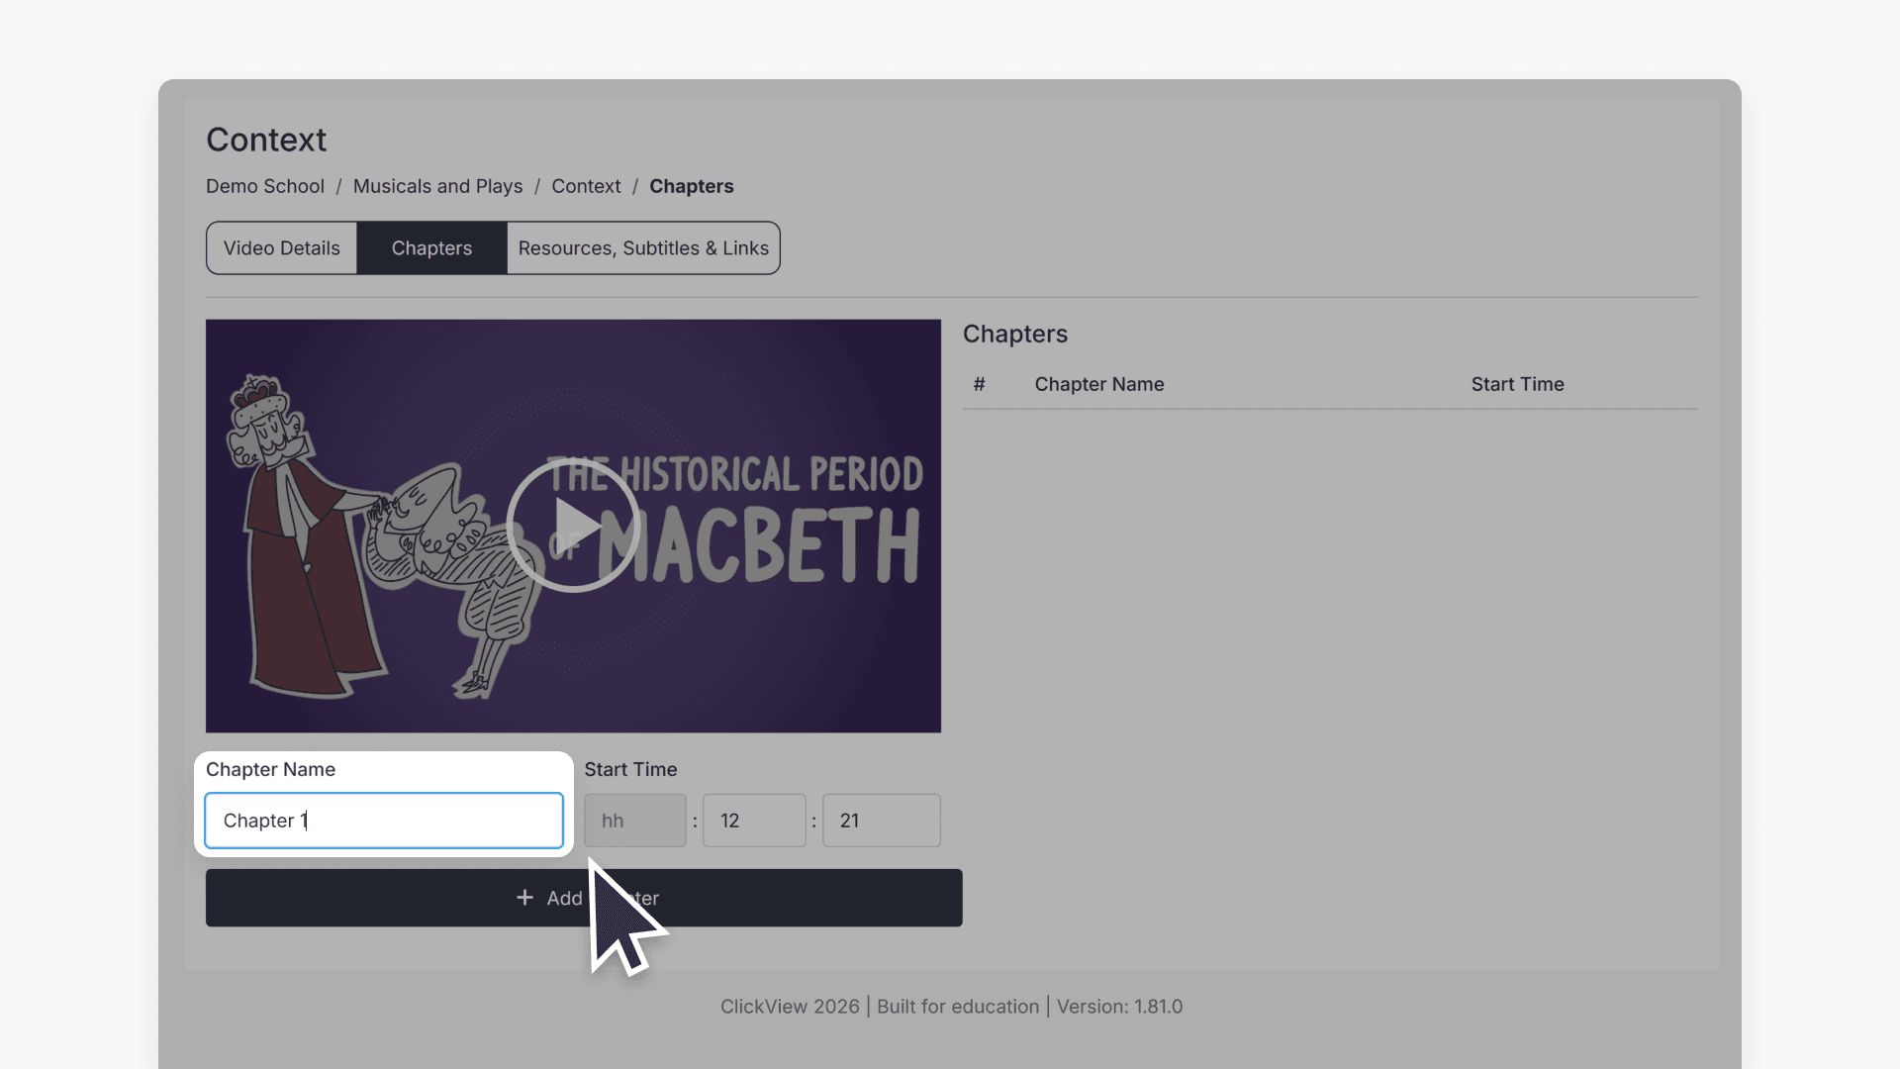Click the seconds field showing 21
This screenshot has height=1069, width=1900.
tap(881, 821)
